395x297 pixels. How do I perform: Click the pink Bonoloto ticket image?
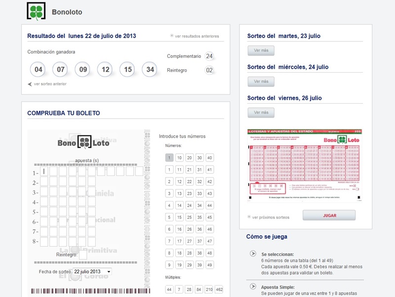[x=305, y=165]
